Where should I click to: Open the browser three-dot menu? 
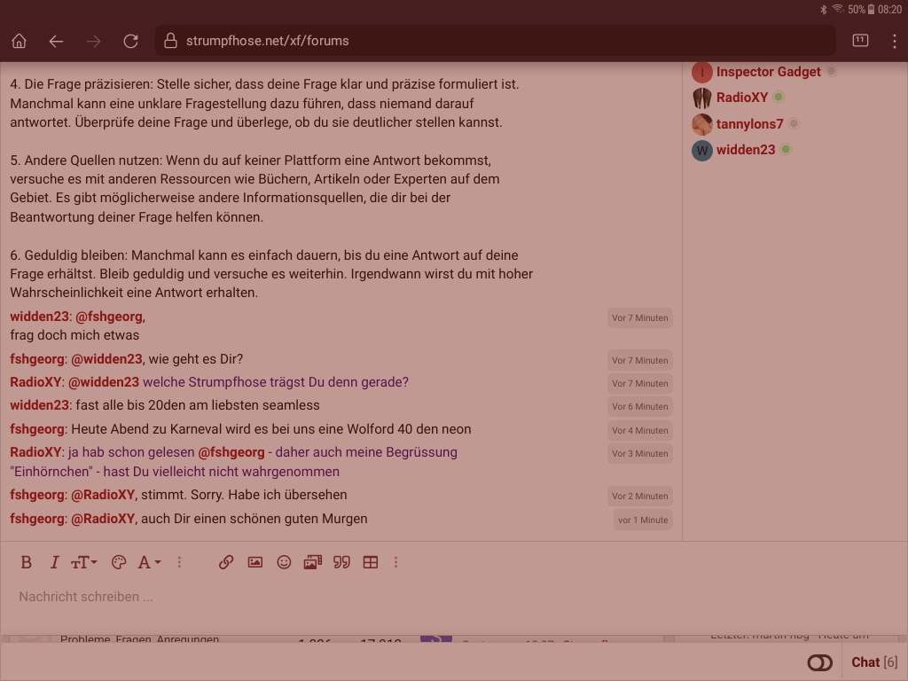coord(895,41)
